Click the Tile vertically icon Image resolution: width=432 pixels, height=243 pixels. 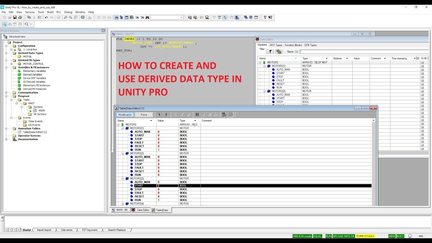tap(256, 18)
